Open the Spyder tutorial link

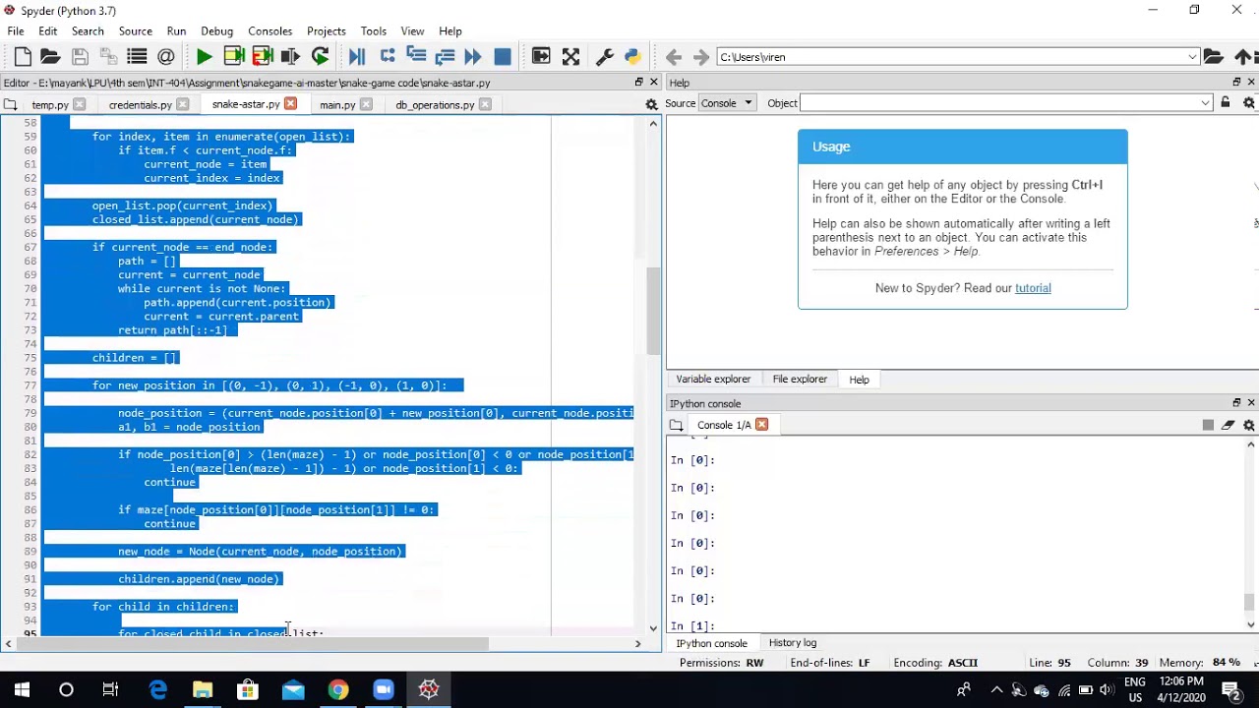click(x=1033, y=288)
